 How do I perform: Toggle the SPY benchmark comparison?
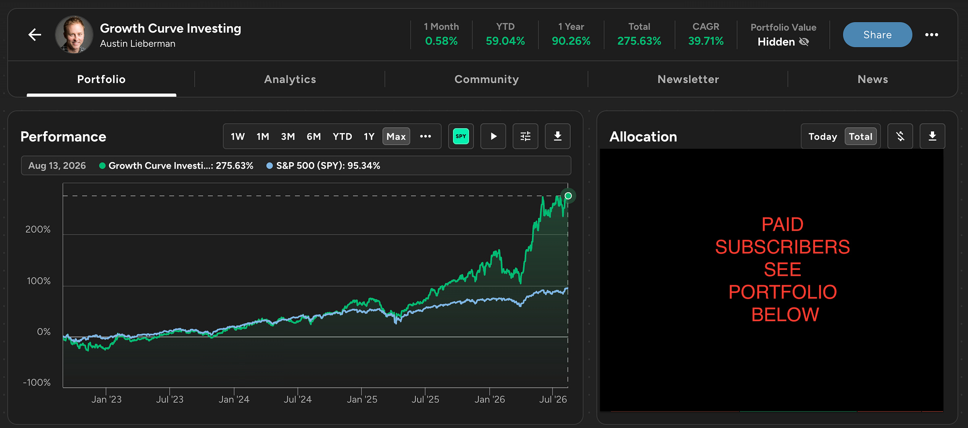[x=461, y=136]
